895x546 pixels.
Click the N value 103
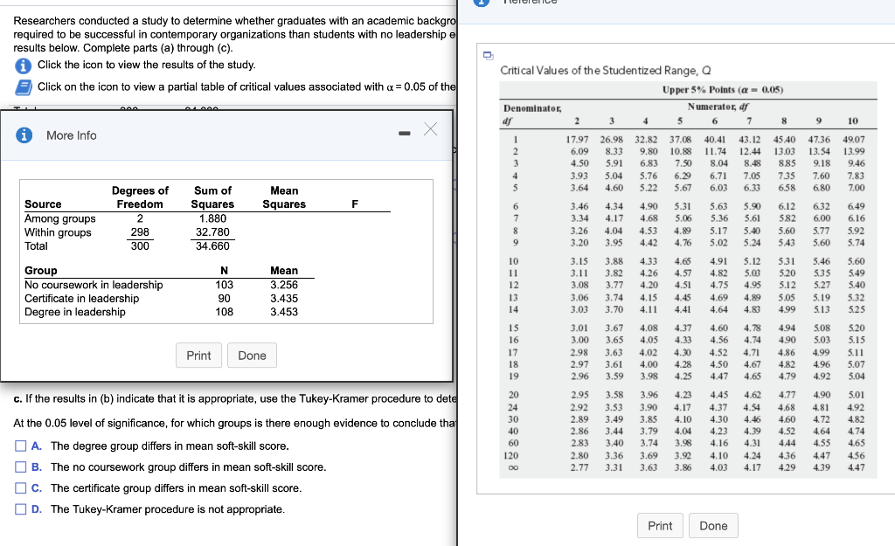point(225,285)
